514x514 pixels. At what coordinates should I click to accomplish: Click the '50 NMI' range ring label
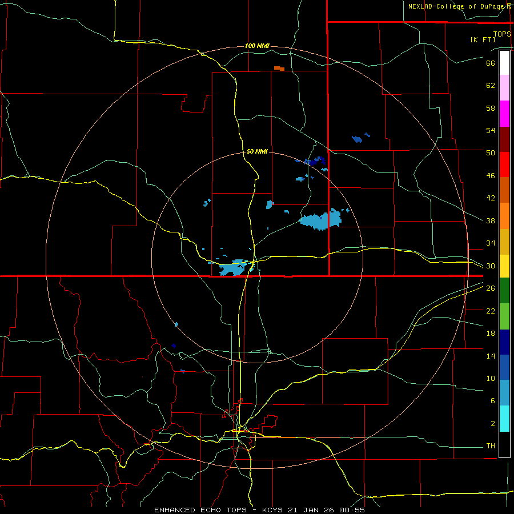(x=257, y=151)
